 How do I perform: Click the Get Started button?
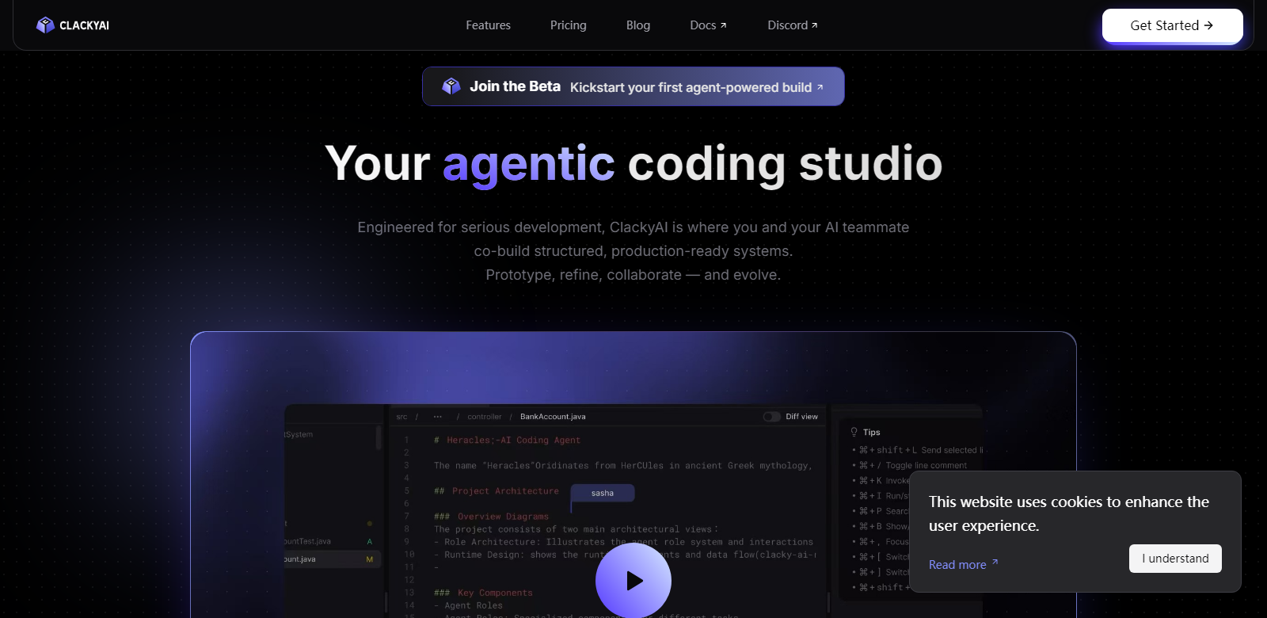point(1172,25)
